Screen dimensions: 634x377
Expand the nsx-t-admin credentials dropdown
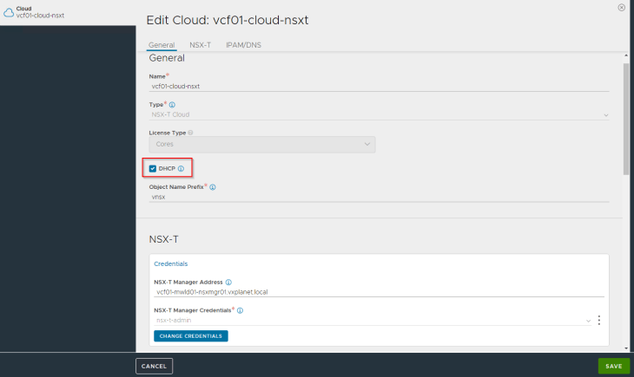click(x=373, y=321)
